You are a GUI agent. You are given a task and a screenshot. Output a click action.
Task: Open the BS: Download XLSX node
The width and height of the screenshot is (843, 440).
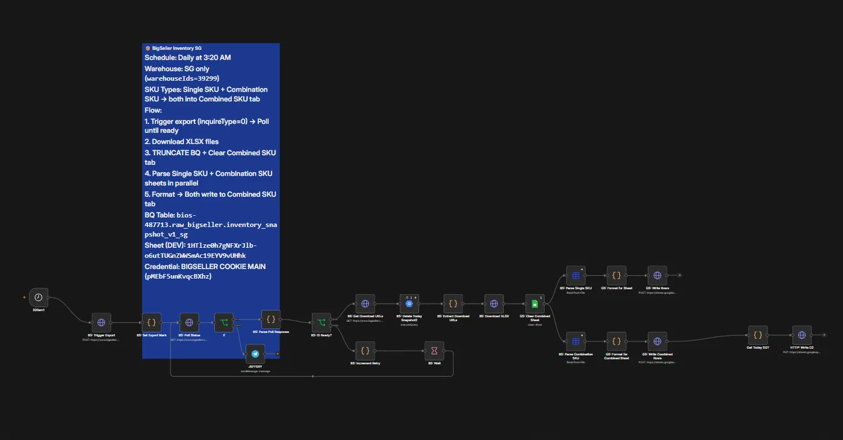(x=494, y=304)
